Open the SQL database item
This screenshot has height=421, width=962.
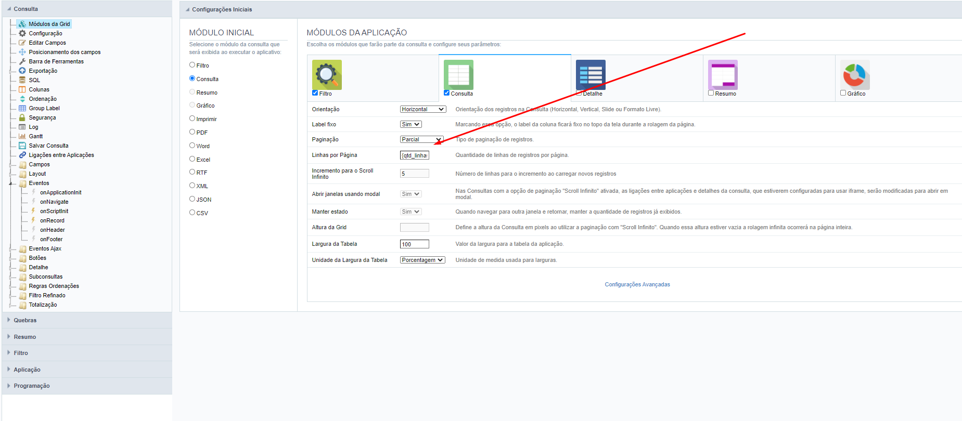tap(34, 80)
